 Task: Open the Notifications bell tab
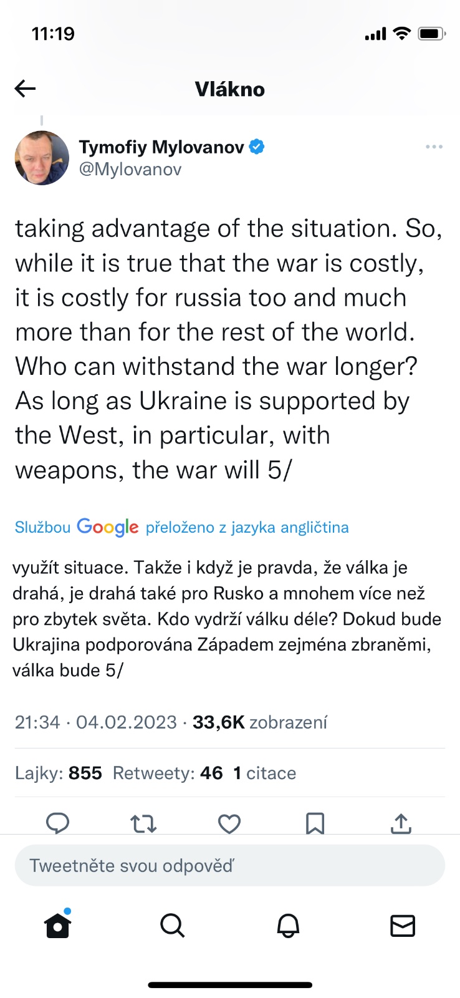pos(288,926)
